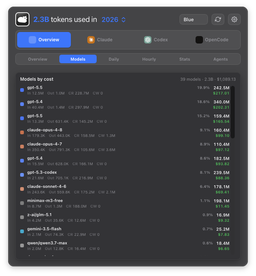Click the Models by cost heading
The image size is (256, 276).
tap(37, 79)
